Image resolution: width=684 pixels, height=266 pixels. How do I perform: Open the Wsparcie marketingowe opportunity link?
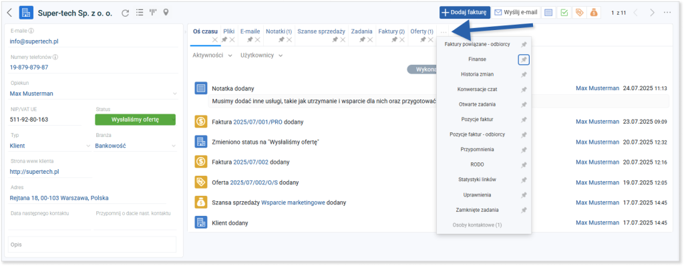pos(293,203)
